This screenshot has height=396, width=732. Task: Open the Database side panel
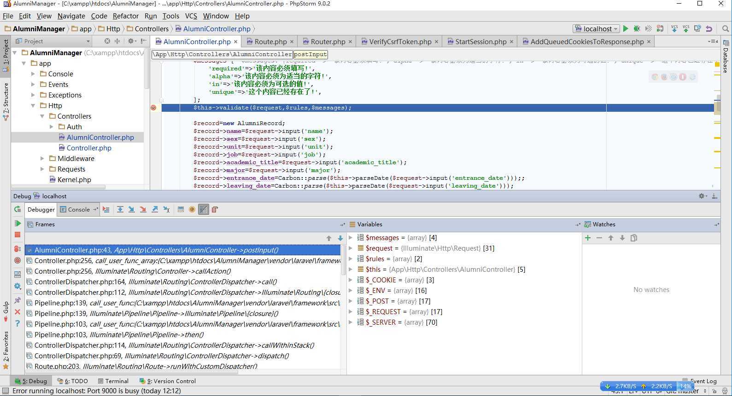(726, 57)
